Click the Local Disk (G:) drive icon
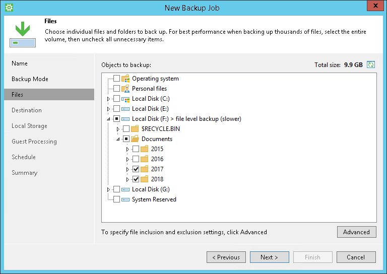 [x=125, y=189]
